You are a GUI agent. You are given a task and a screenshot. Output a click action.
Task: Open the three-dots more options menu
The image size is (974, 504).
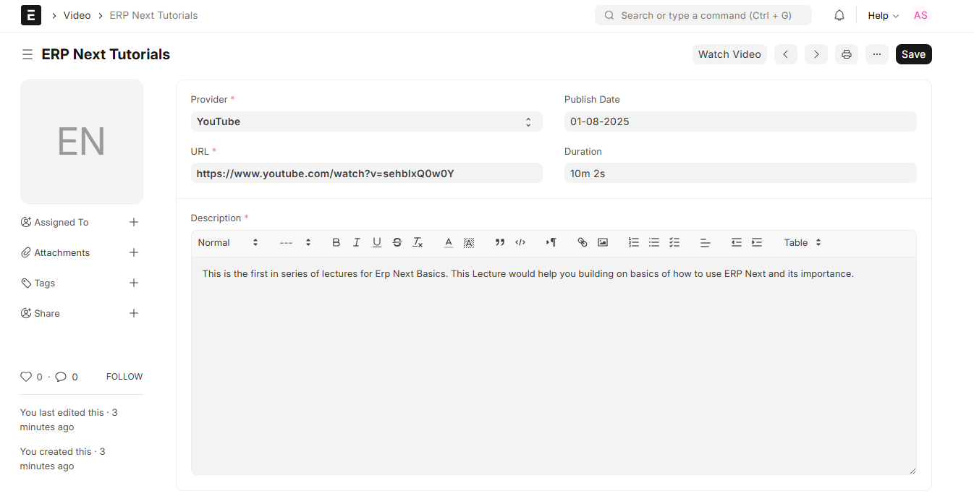point(877,54)
